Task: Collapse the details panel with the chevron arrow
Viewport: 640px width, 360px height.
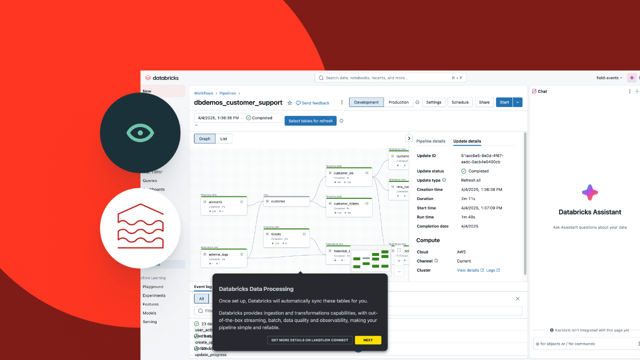Action: tap(409, 138)
